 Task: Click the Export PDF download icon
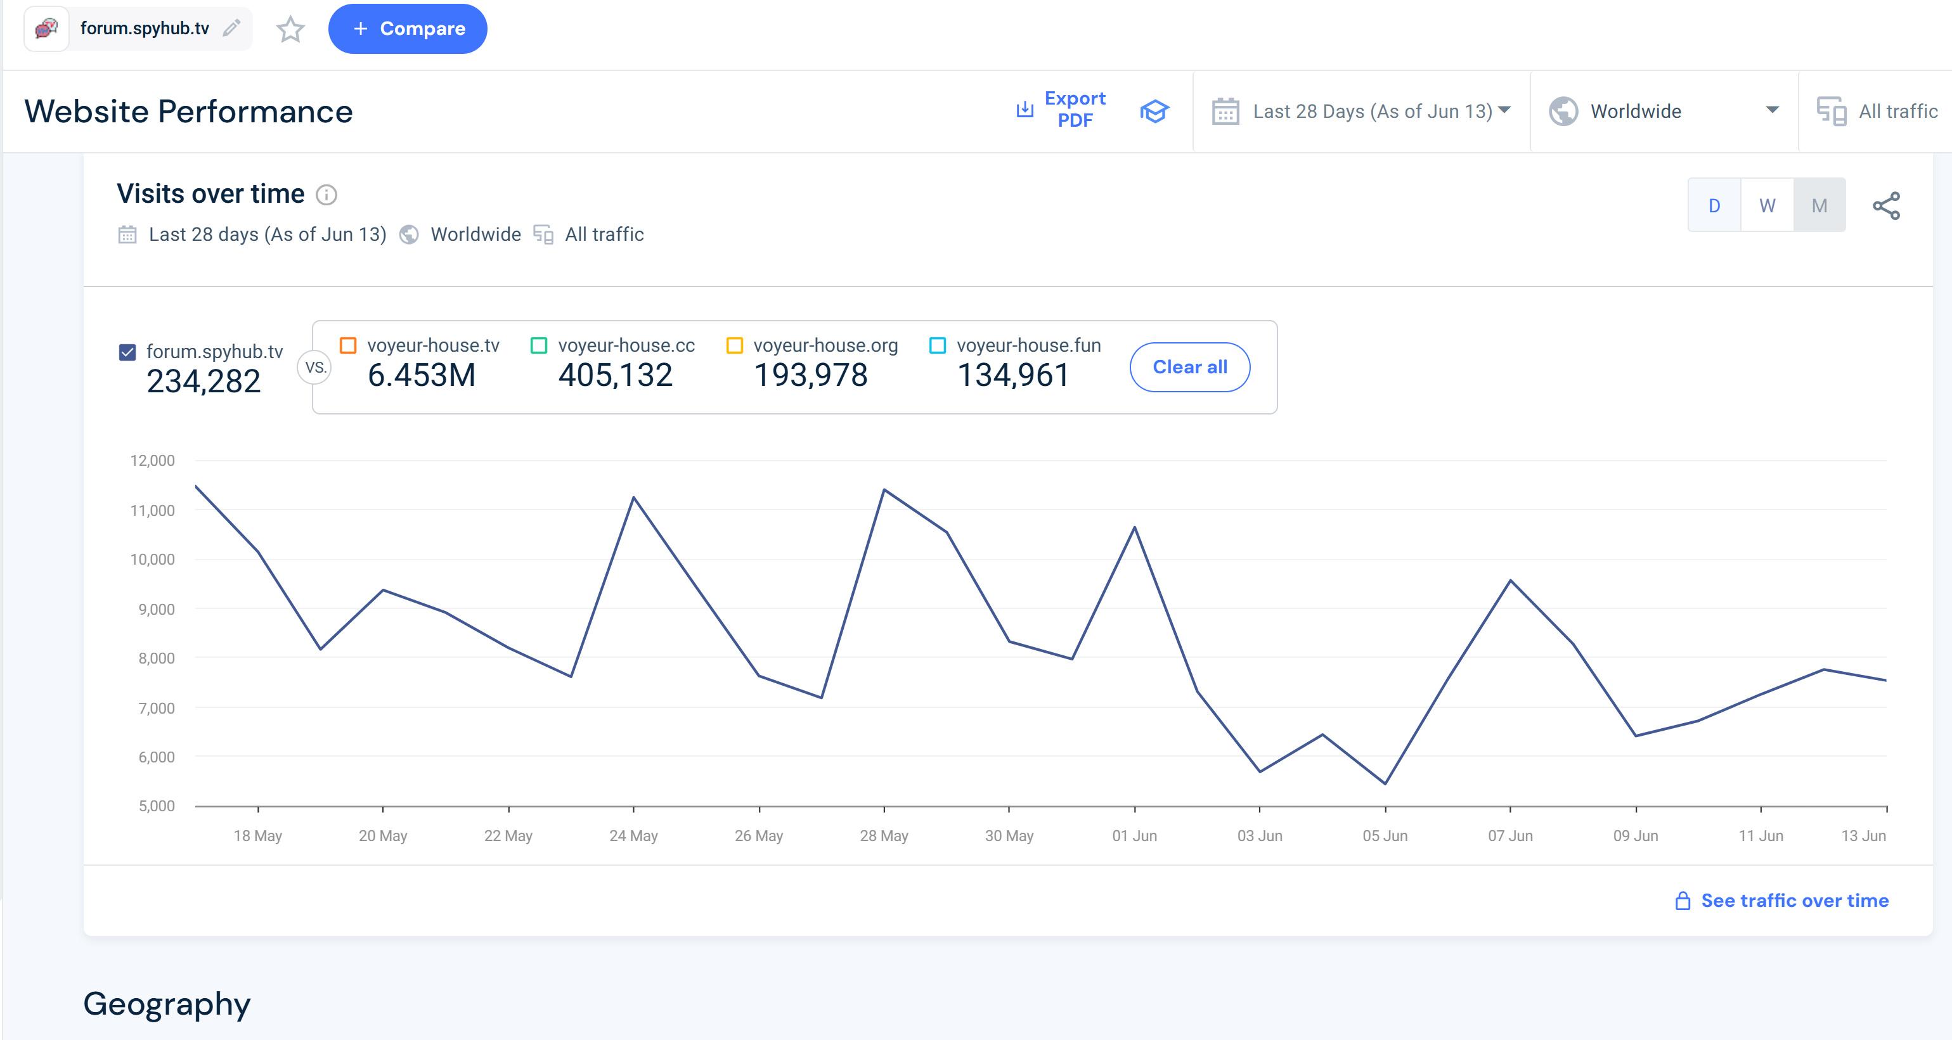(x=1024, y=110)
